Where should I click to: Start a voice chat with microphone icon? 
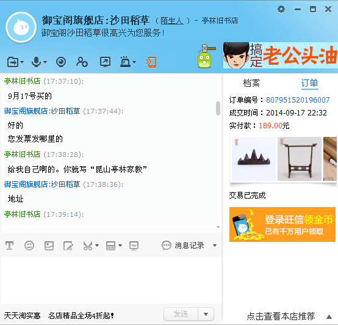click(x=36, y=62)
